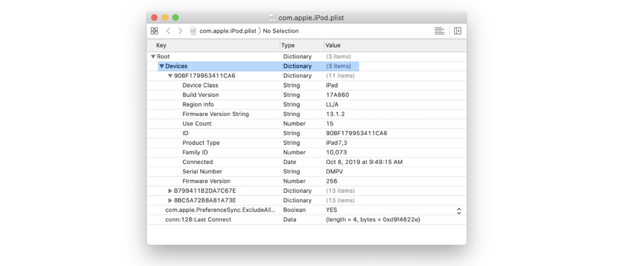
Task: Click the plist file icon in the jump bar
Action: pyautogui.click(x=193, y=30)
